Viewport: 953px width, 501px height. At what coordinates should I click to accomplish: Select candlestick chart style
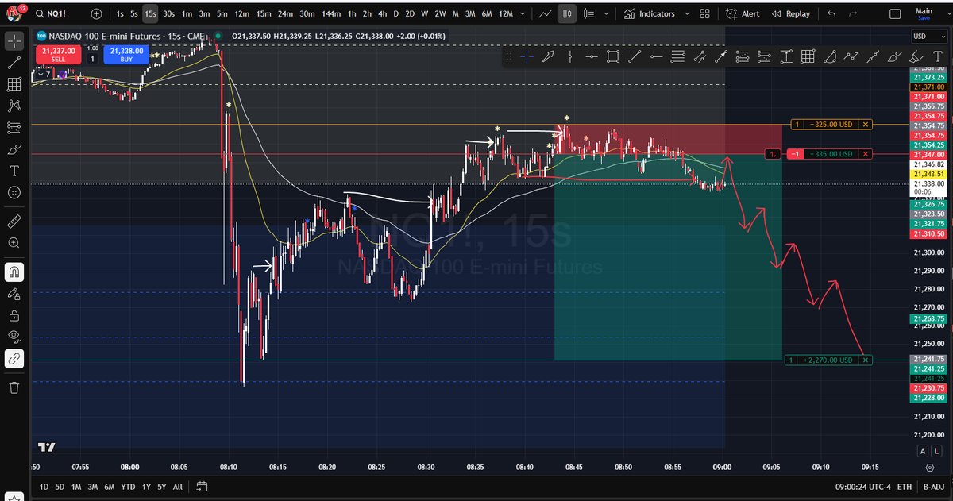[567, 13]
